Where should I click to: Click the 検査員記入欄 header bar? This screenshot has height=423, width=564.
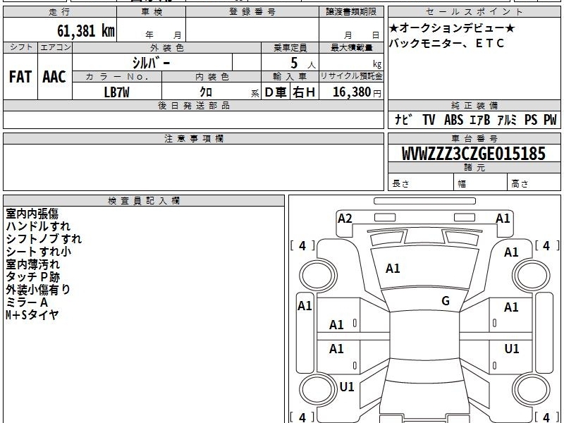(x=144, y=201)
